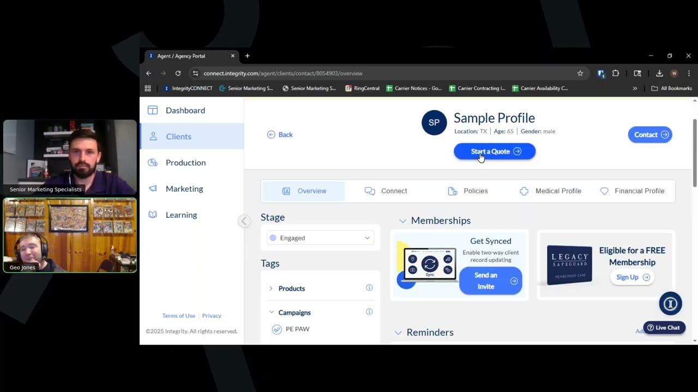Open the All Bookmarks folder
The height and width of the screenshot is (392, 698).
tap(671, 88)
